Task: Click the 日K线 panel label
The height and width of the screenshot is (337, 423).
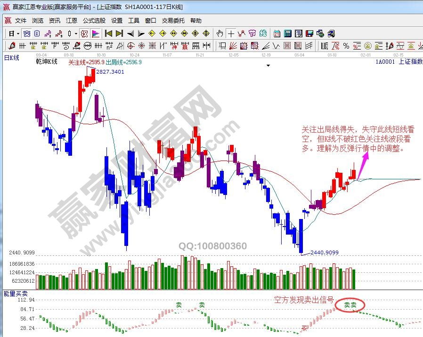Action: click(x=12, y=58)
